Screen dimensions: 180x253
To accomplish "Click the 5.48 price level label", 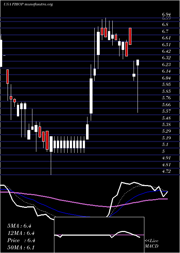I will pos(166,118).
